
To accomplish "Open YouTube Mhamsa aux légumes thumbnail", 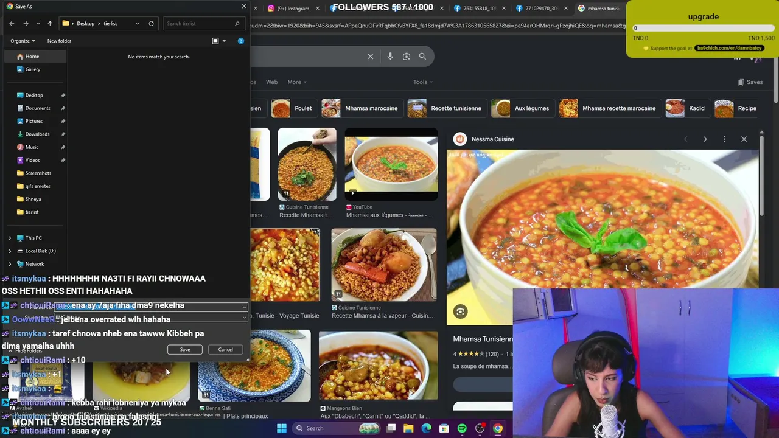I will [391, 164].
